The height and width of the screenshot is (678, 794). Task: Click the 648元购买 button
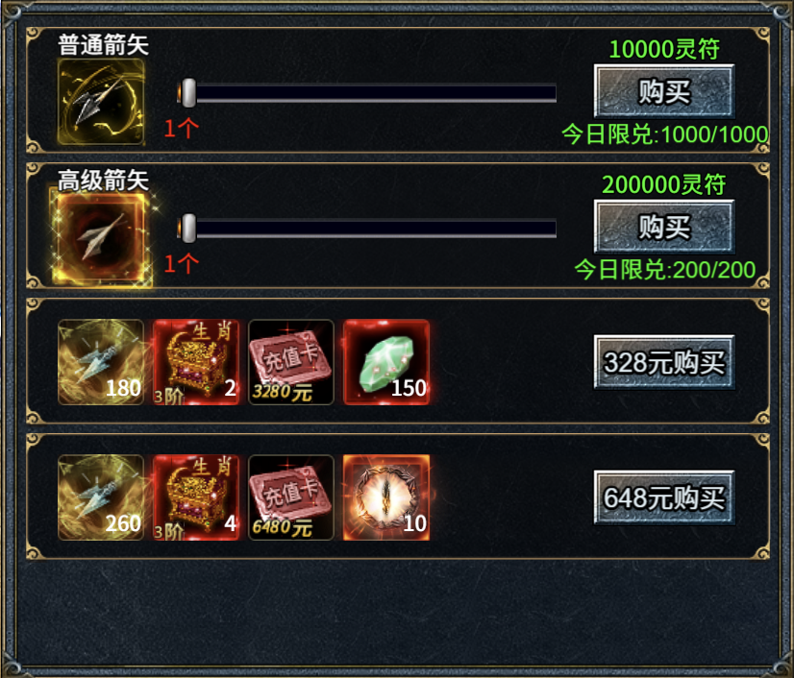point(664,497)
